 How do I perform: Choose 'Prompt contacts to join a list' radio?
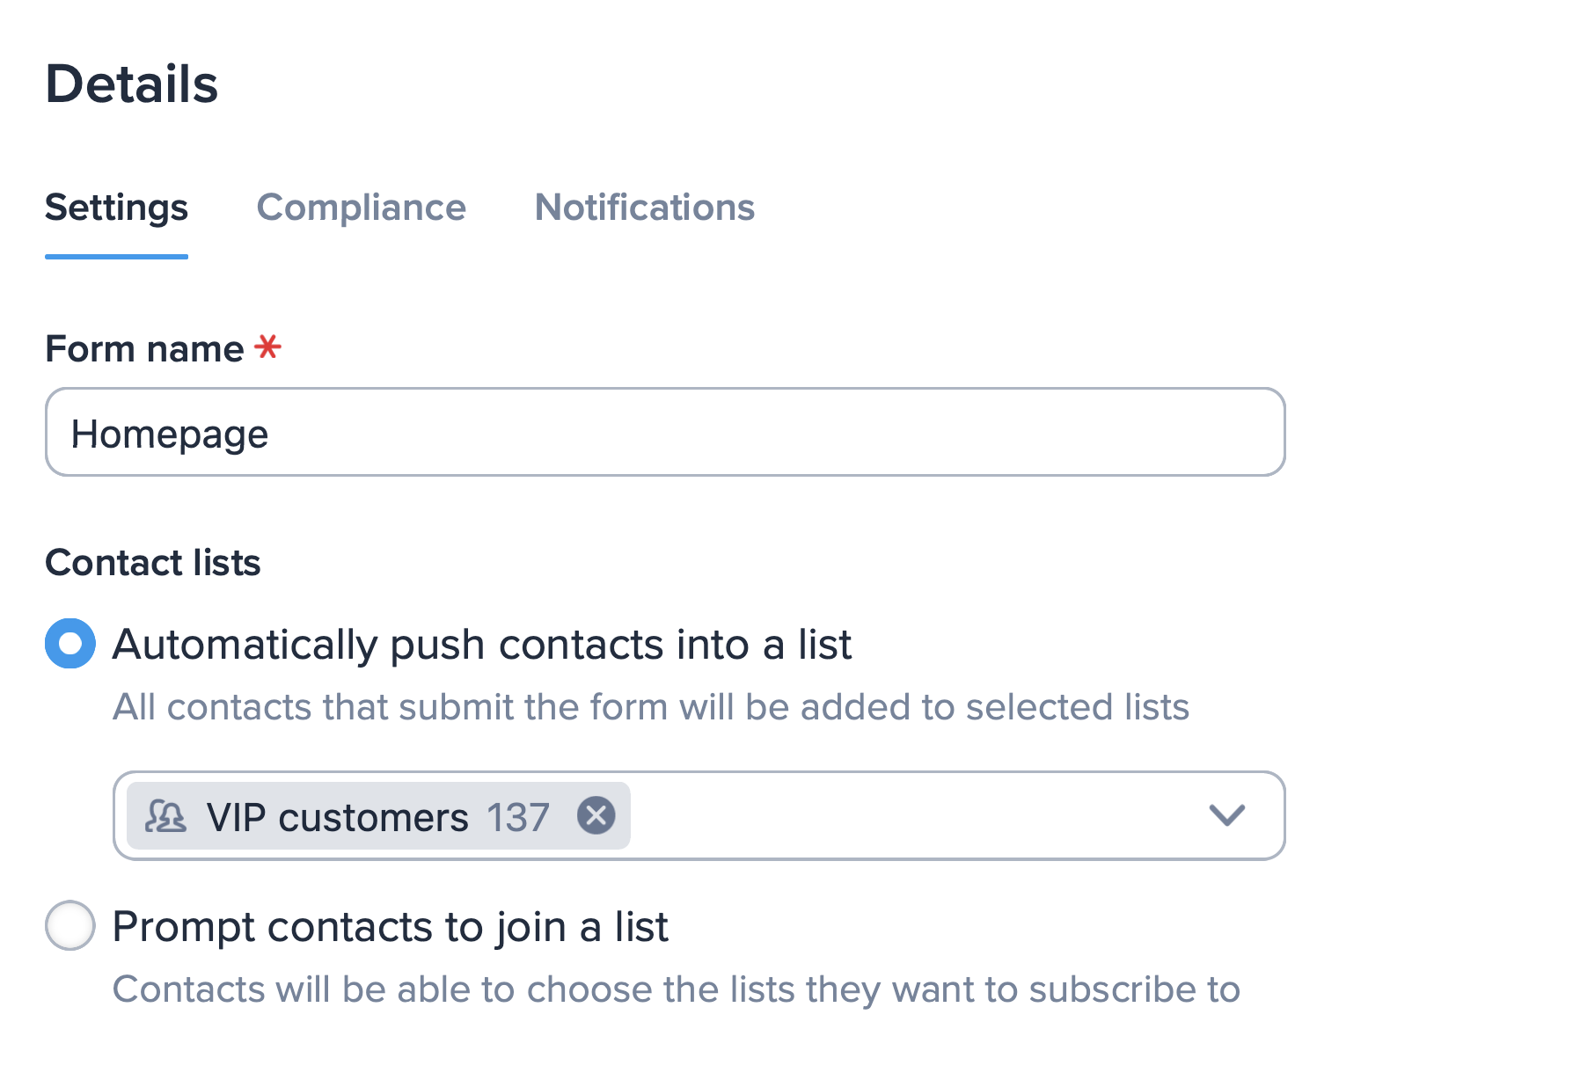click(x=70, y=925)
